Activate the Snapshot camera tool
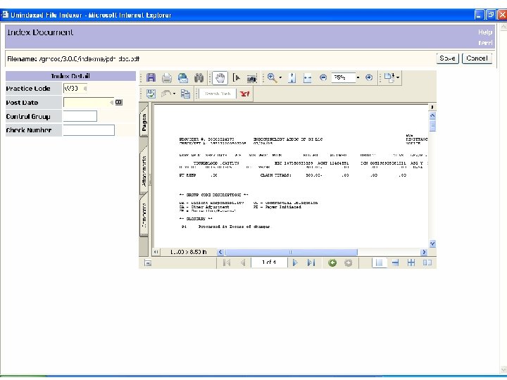Viewport: 507px width, 380px height. (x=251, y=78)
